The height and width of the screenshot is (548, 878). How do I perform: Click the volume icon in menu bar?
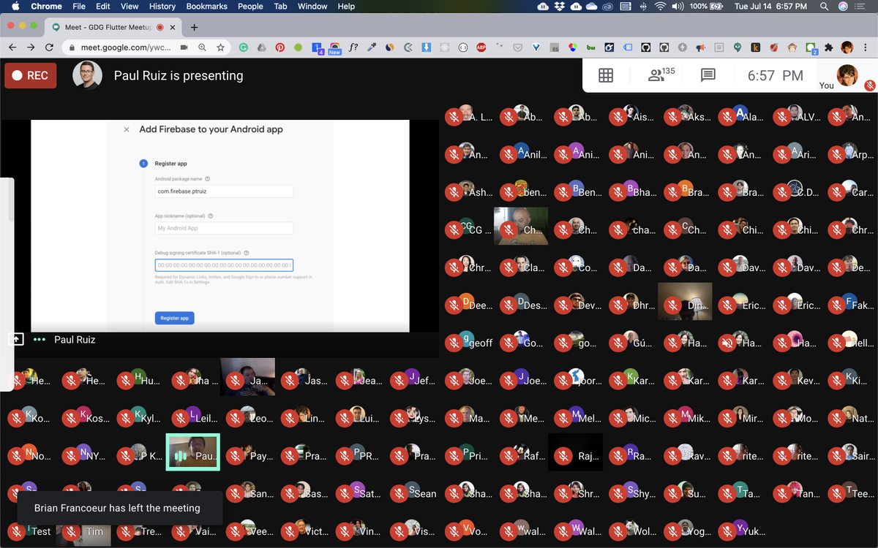point(678,6)
